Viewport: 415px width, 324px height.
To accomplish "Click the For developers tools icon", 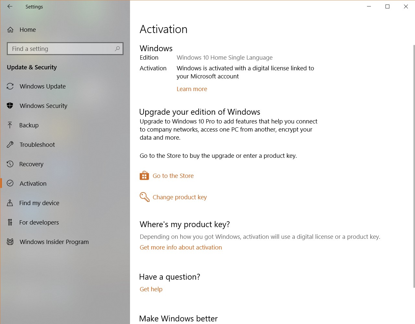I will click(x=10, y=222).
